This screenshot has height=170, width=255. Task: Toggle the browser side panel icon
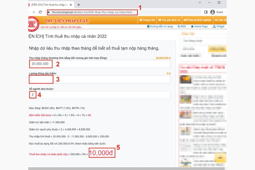pyautogui.click(x=206, y=12)
